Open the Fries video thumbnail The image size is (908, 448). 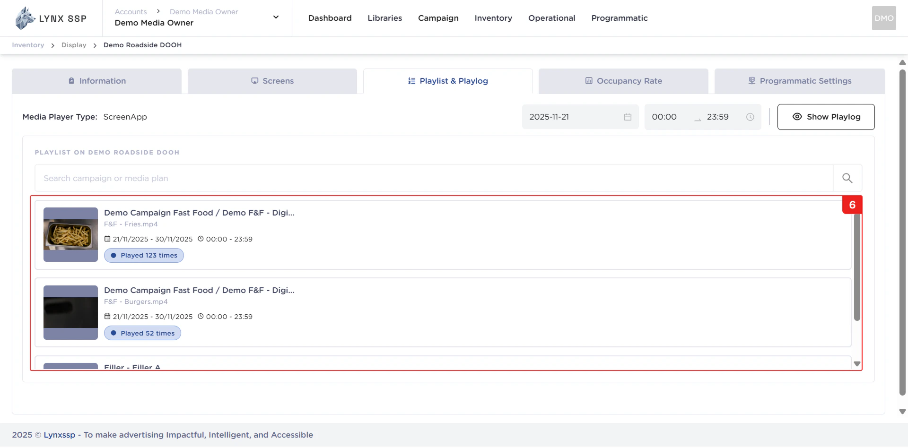tap(70, 234)
